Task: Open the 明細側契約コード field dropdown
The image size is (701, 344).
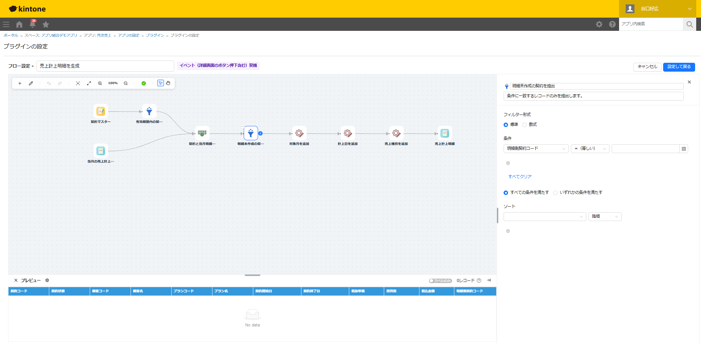Action: (x=536, y=149)
